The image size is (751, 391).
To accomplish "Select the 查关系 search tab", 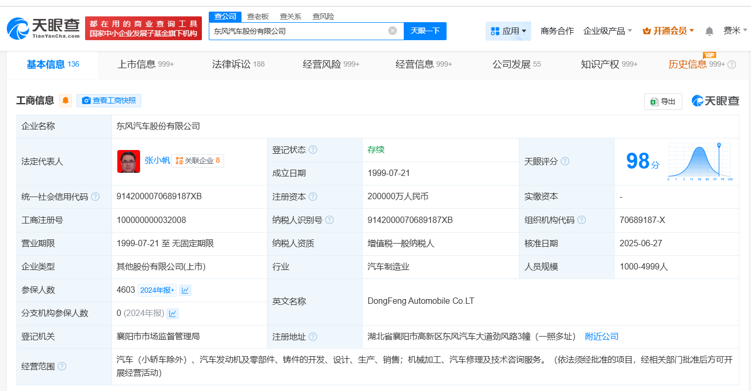I will [x=291, y=16].
